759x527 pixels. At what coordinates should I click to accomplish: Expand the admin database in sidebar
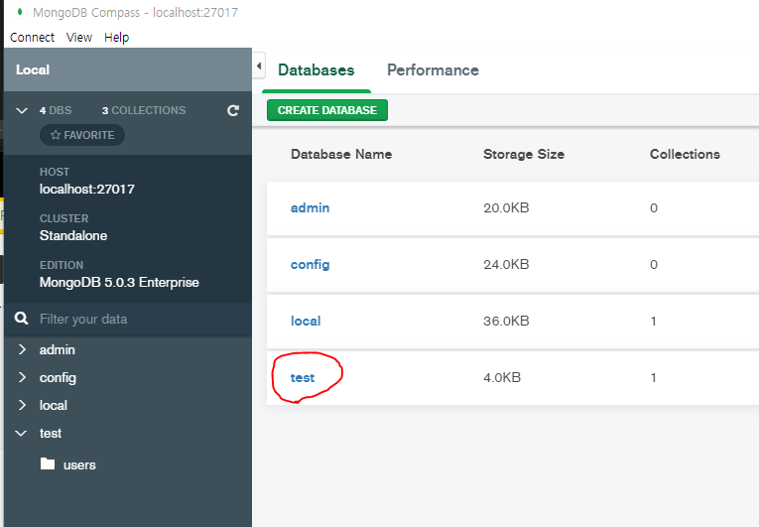coord(22,349)
